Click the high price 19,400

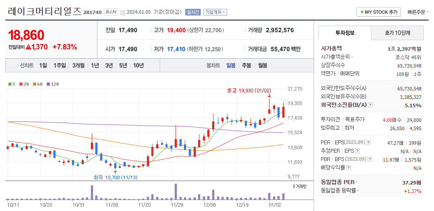(176, 30)
